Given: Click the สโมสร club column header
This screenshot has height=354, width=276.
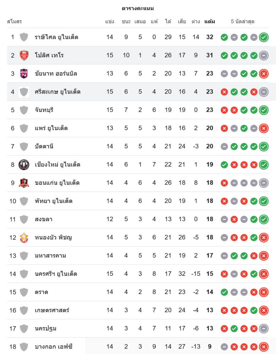Looking at the screenshot, I should click(15, 22).
